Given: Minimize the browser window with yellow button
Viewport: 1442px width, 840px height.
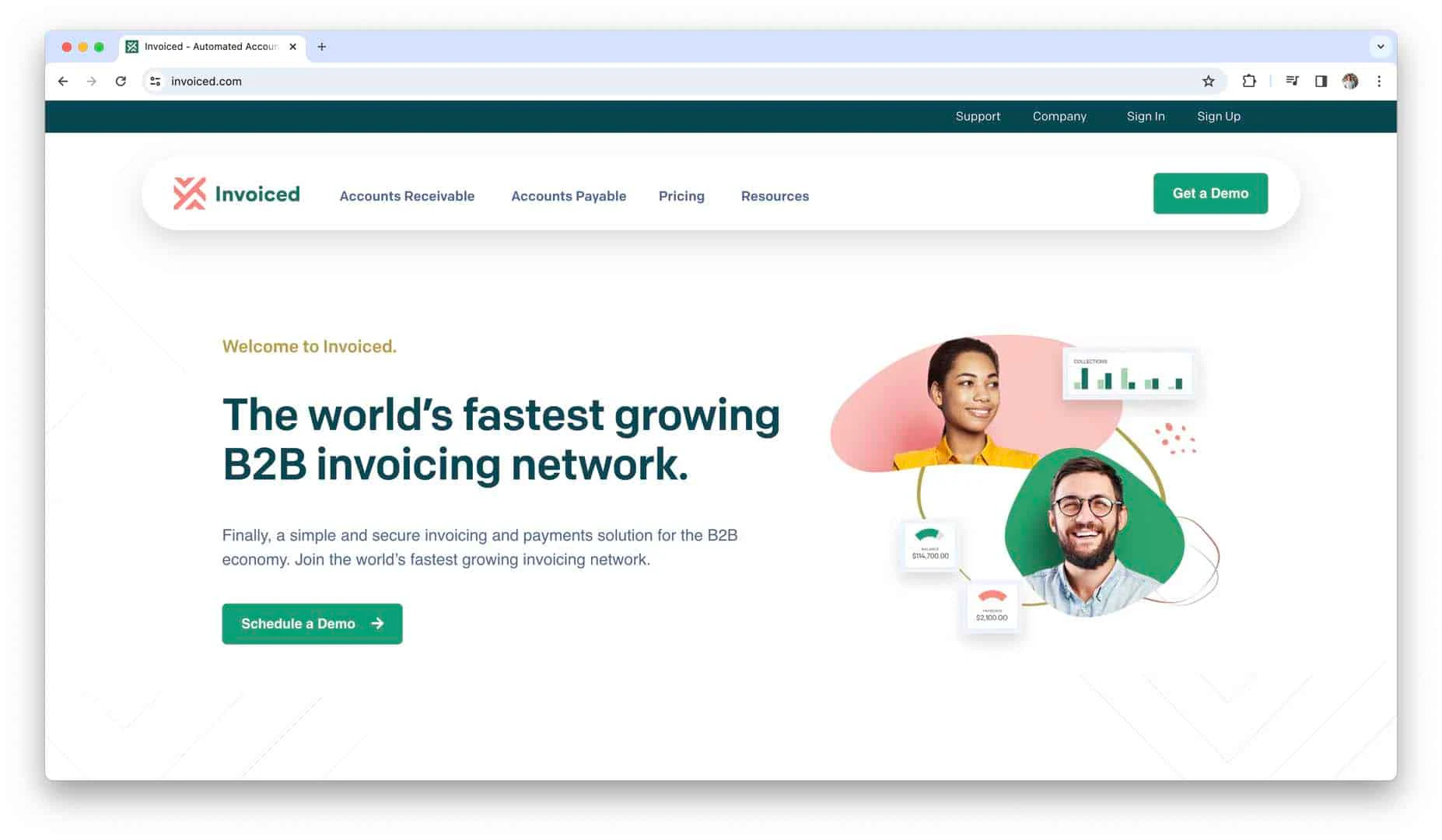Looking at the screenshot, I should 83,47.
